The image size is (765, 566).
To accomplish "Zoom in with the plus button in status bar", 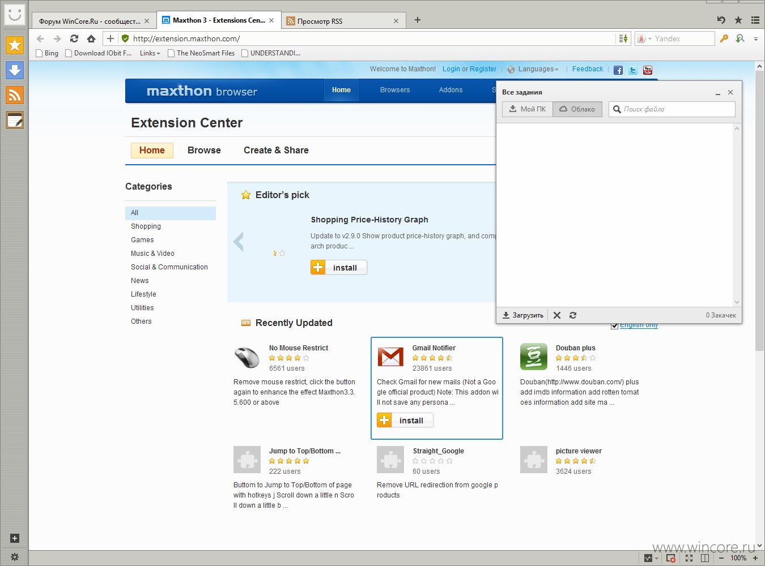I will point(755,558).
